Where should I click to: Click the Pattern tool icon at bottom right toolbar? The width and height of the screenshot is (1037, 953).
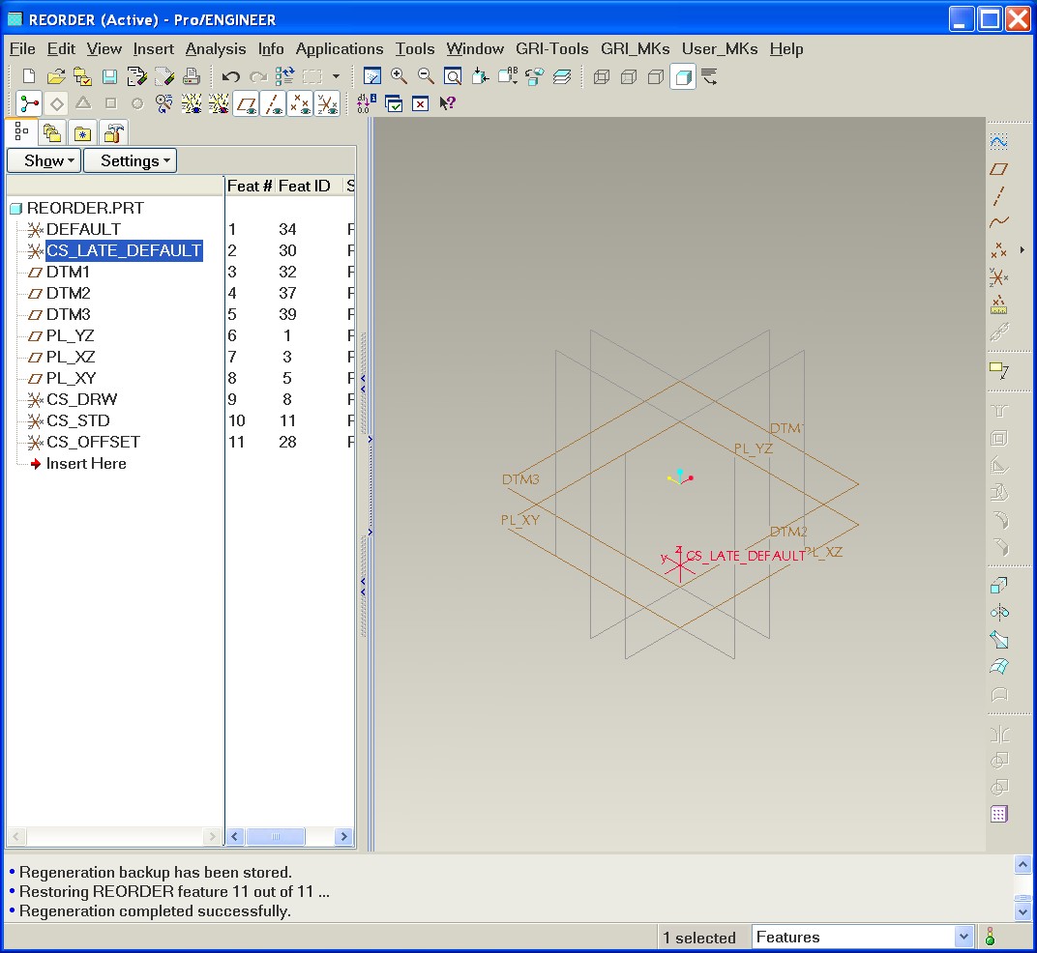[998, 814]
